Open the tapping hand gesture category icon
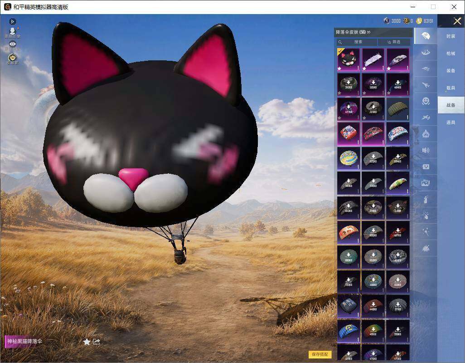465x363 pixels. tap(426, 216)
